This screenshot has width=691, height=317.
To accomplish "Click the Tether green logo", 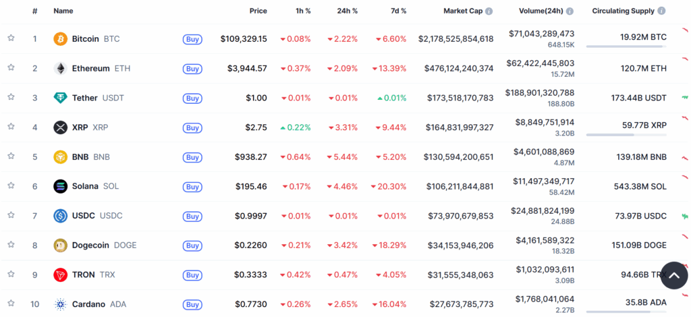I will pyautogui.click(x=60, y=98).
